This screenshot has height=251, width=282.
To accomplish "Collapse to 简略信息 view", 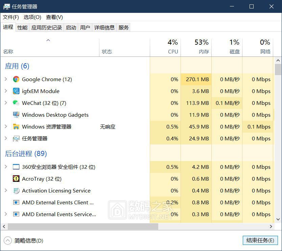I will pyautogui.click(x=24, y=241).
